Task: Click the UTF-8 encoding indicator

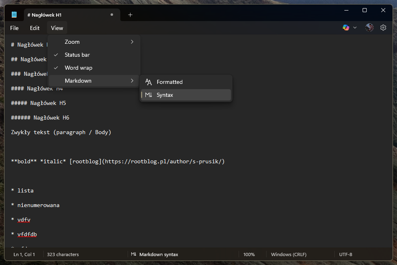Action: pyautogui.click(x=346, y=254)
